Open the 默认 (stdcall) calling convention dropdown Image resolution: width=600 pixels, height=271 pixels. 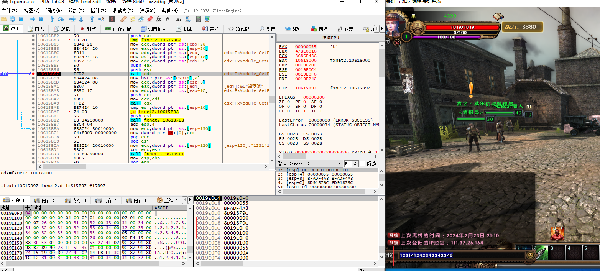pyautogui.click(x=309, y=164)
